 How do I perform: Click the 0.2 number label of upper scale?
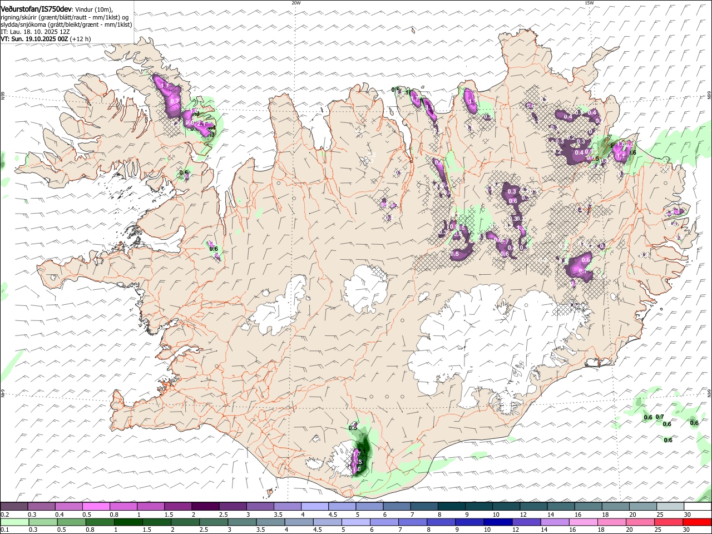(4, 514)
